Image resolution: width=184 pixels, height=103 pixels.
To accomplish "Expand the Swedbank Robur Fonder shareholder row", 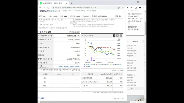I will click(x=82, y=82).
